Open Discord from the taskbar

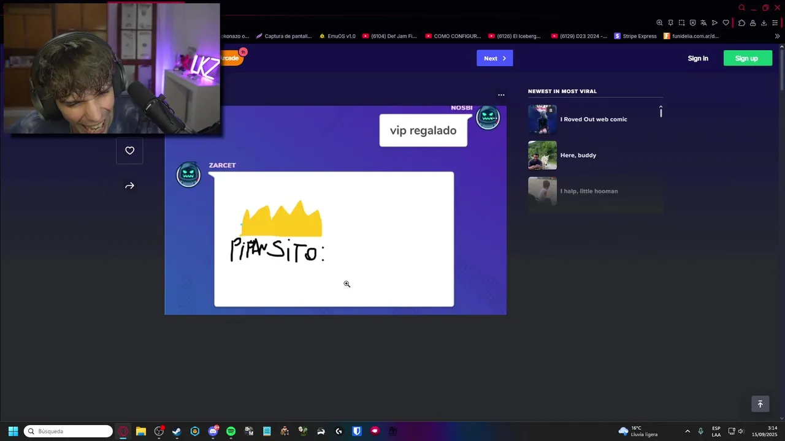point(213,431)
